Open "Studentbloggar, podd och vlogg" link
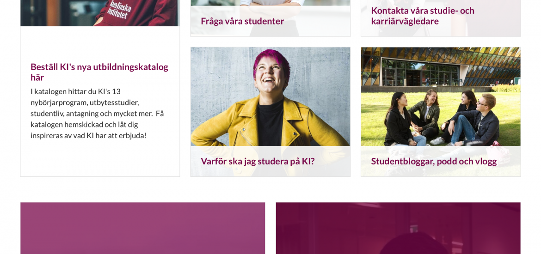 tap(434, 161)
